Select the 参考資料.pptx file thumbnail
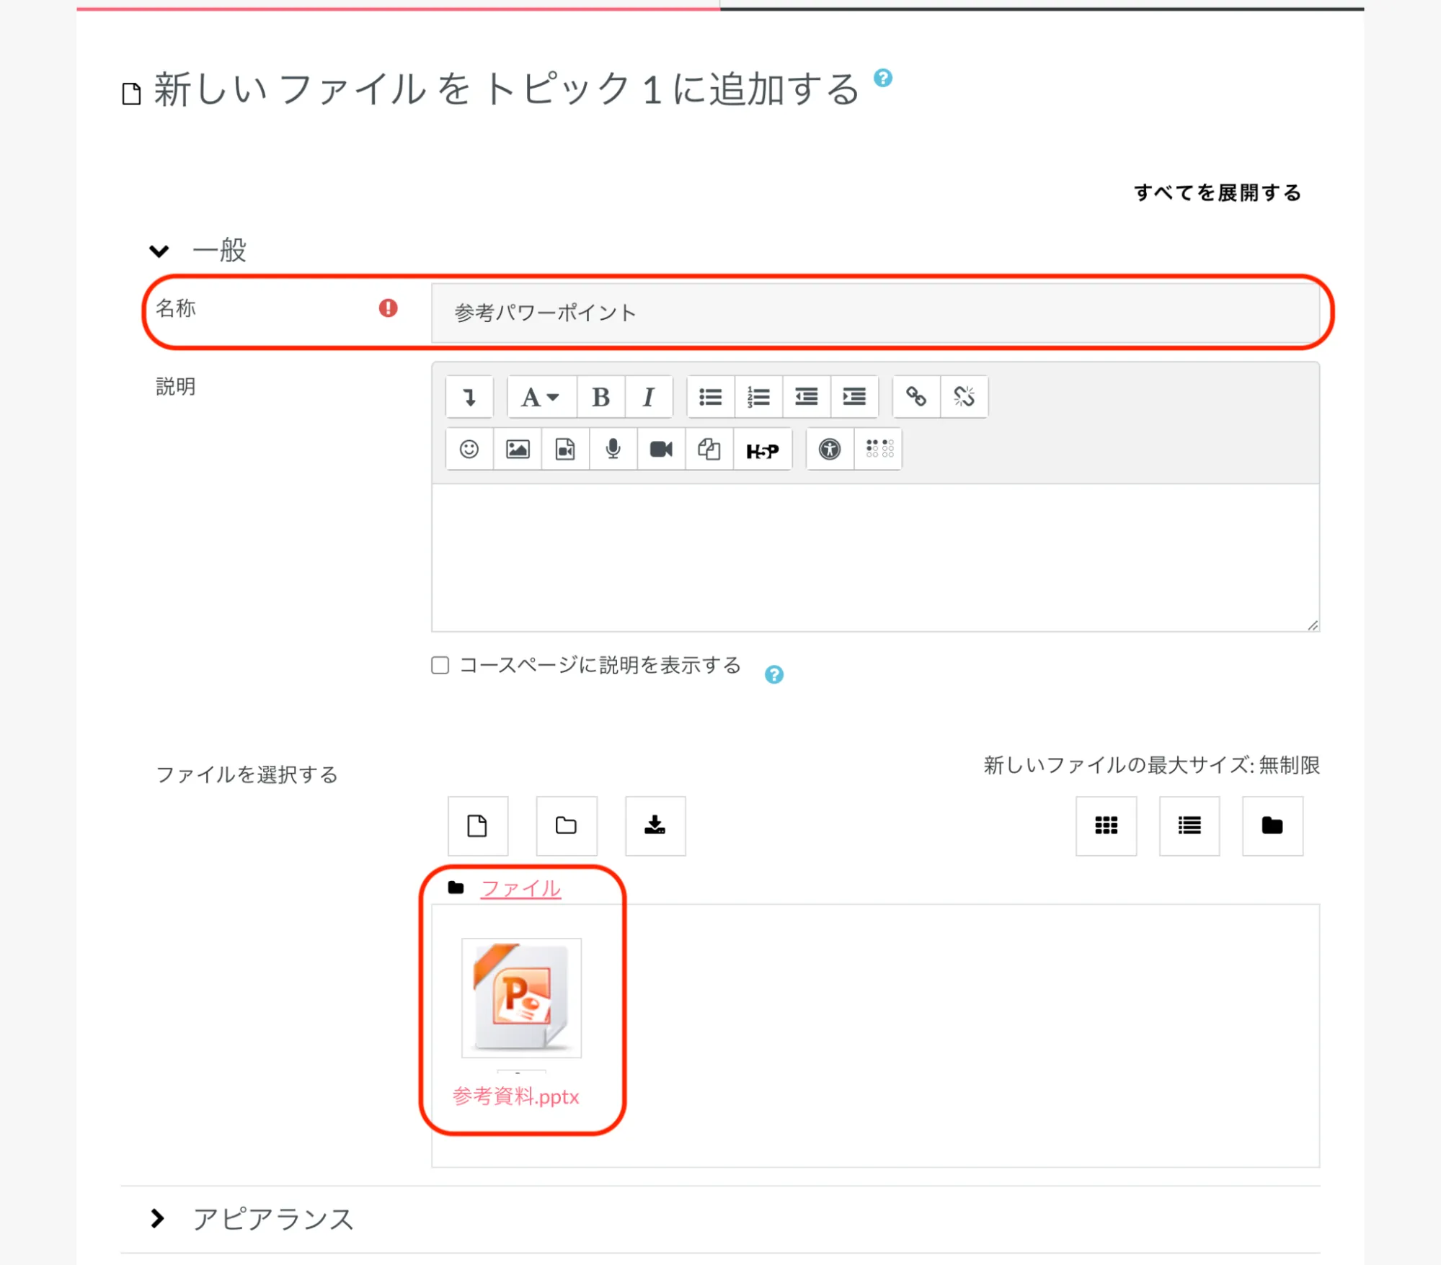 [521, 998]
